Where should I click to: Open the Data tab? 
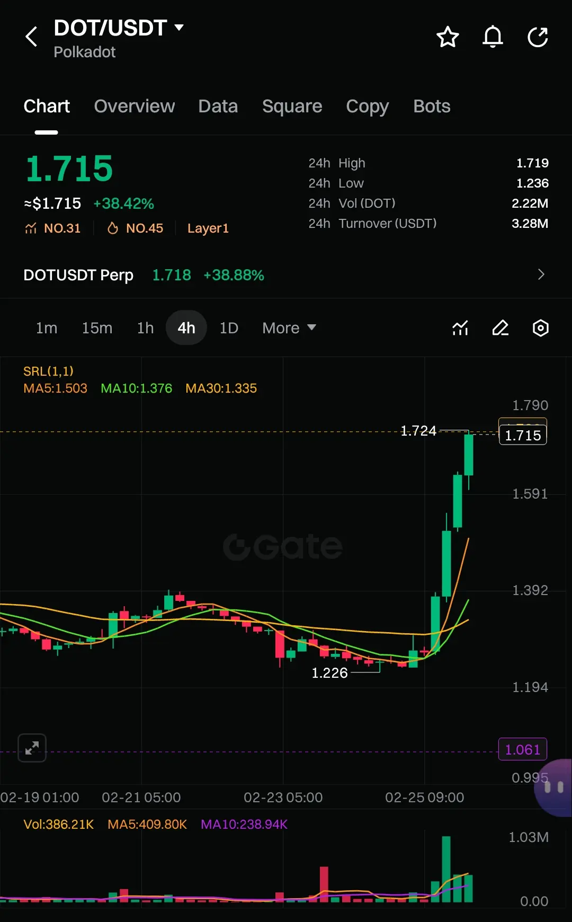pos(218,107)
